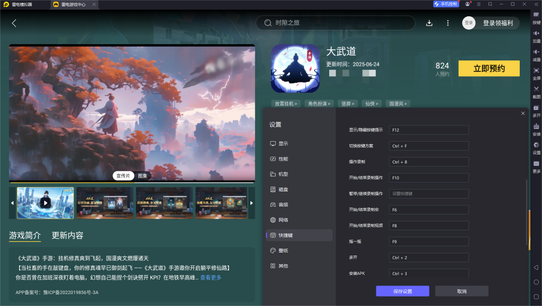Click the main trailer image

132,113
